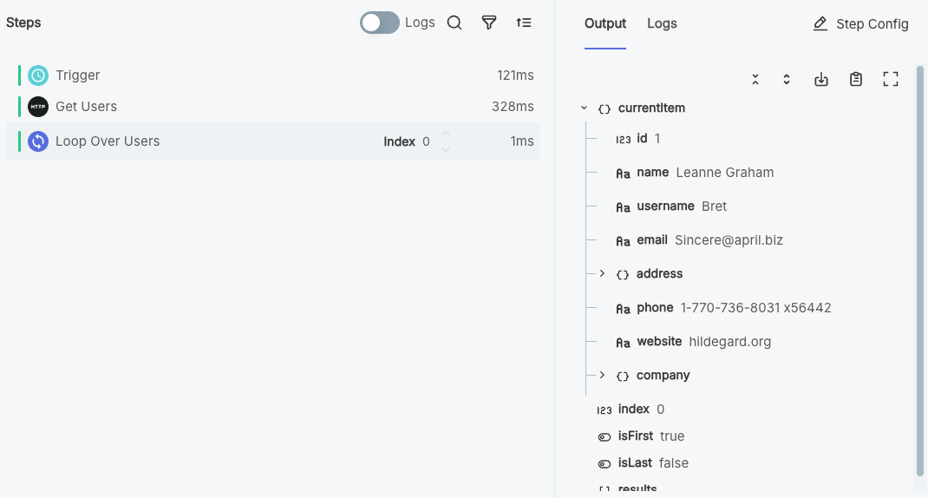Expand the company object
This screenshot has height=498, width=928.
602,375
